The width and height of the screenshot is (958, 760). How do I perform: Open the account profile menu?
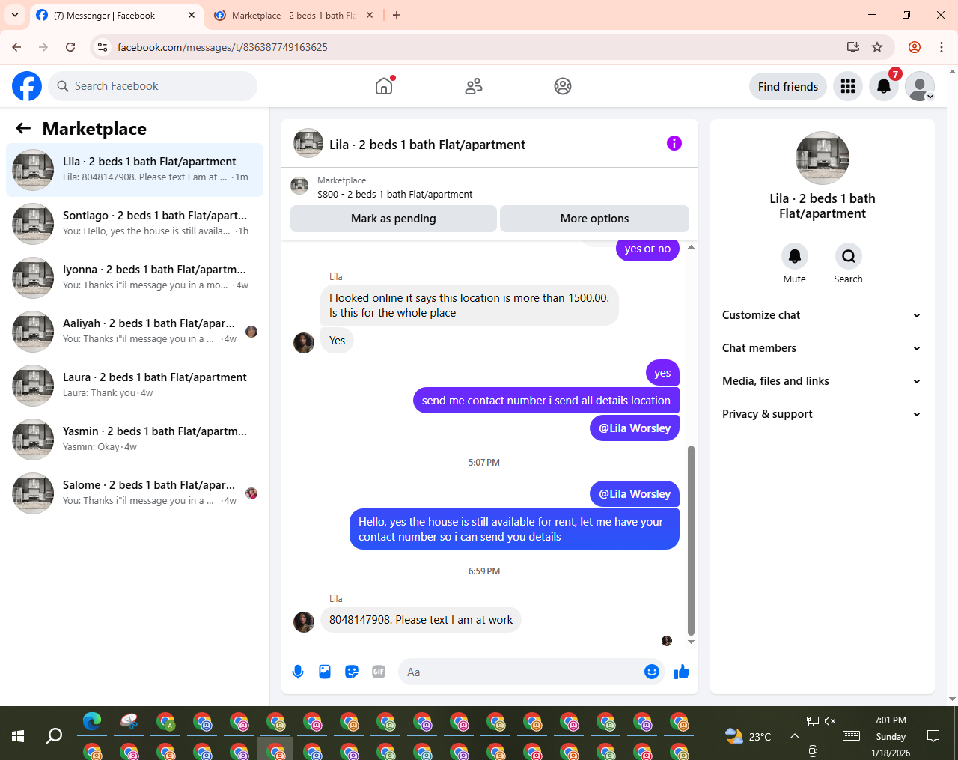pos(920,86)
